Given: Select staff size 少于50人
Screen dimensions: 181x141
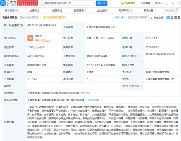Looking at the screenshot, I should [32, 79].
